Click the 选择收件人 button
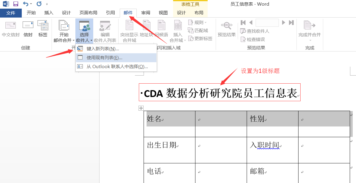 tap(84, 31)
